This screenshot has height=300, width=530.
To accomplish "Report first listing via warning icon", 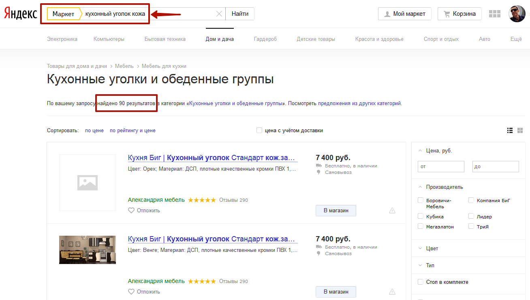I will pos(392,210).
